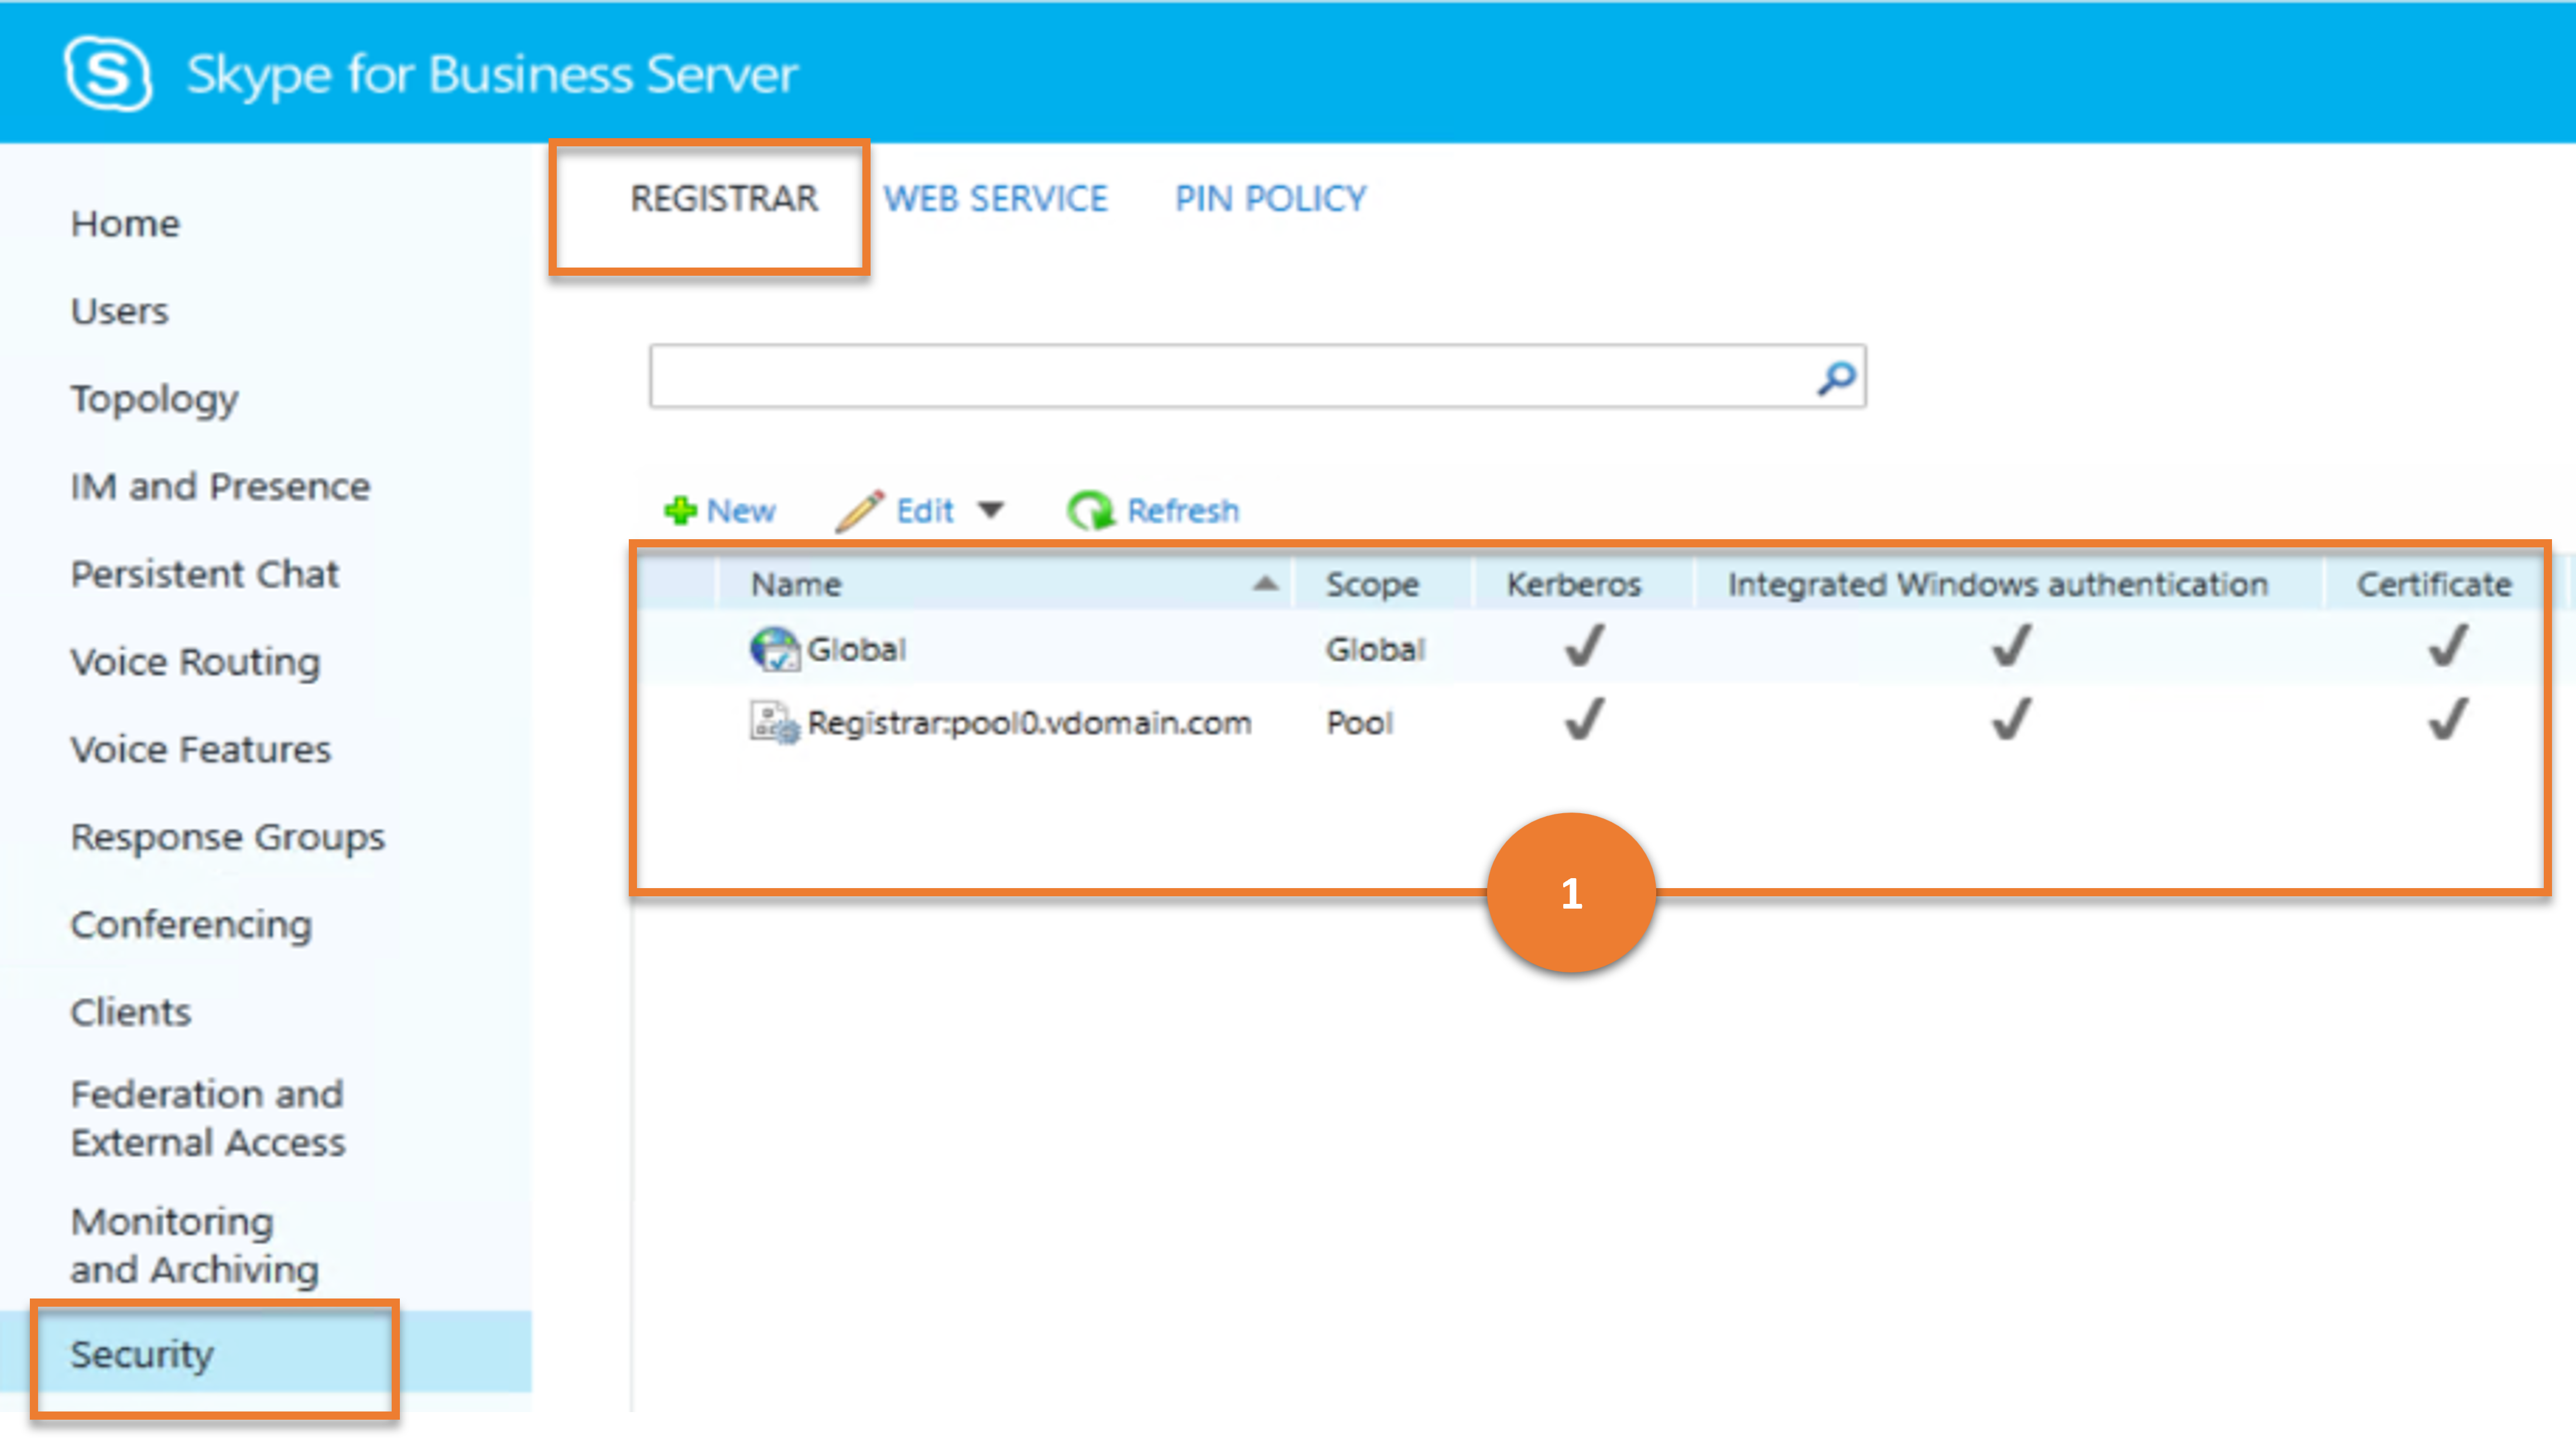The height and width of the screenshot is (1439, 2576).
Task: Click the Edit button label
Action: tap(925, 511)
